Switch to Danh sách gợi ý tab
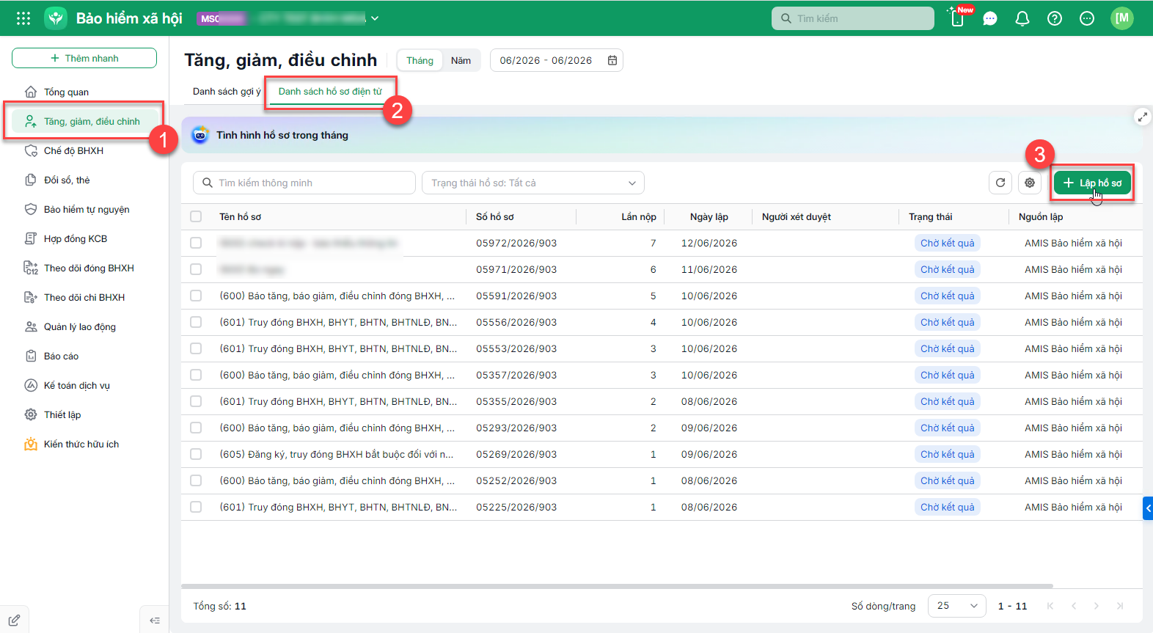Viewport: 1153px width, 633px height. point(227,92)
